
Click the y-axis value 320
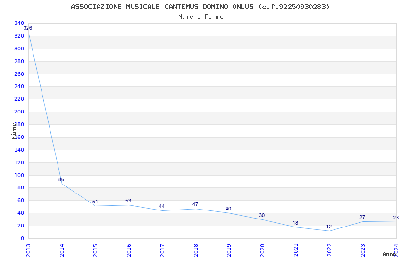pyautogui.click(x=19, y=36)
